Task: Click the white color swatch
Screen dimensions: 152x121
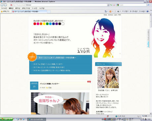Action: tap(63, 24)
